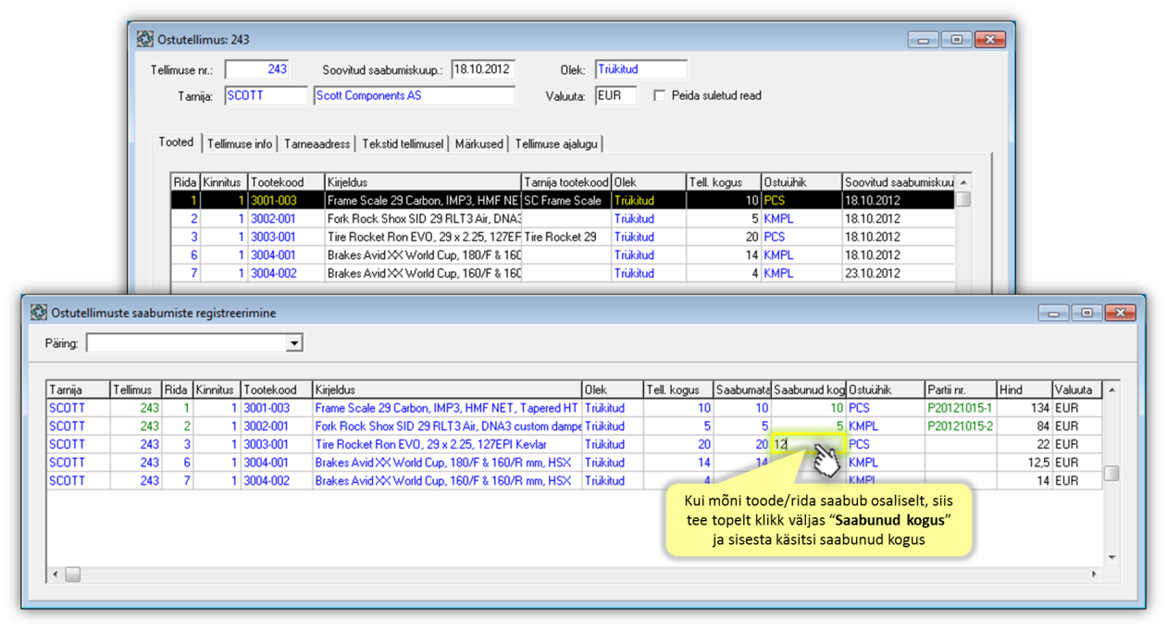Click the vertical scrollbar thumb of the order lines table

pyautogui.click(x=963, y=199)
